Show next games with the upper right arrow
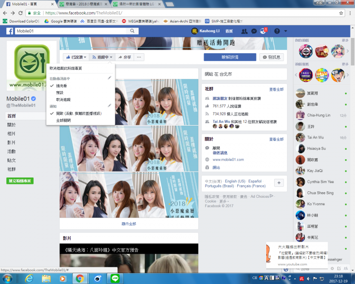This screenshot has height=284, width=355. [348, 51]
